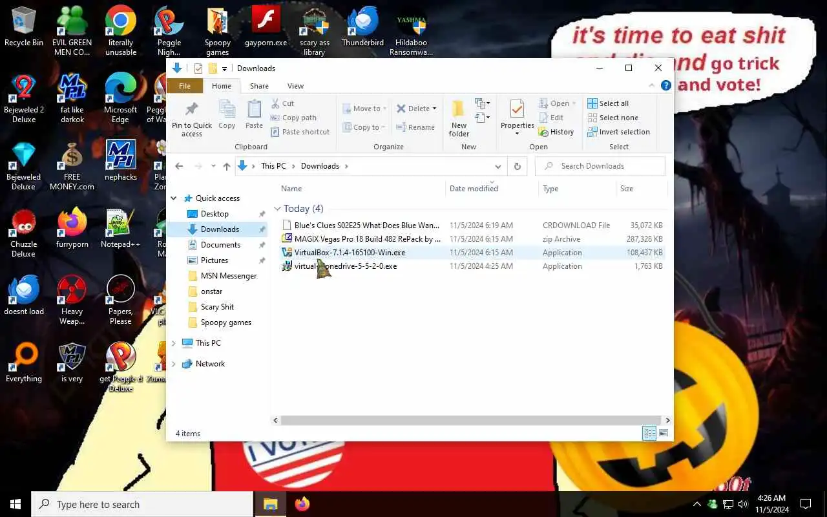This screenshot has width=827, height=517.
Task: Click File Explorer taskbar icon
Action: (270, 504)
